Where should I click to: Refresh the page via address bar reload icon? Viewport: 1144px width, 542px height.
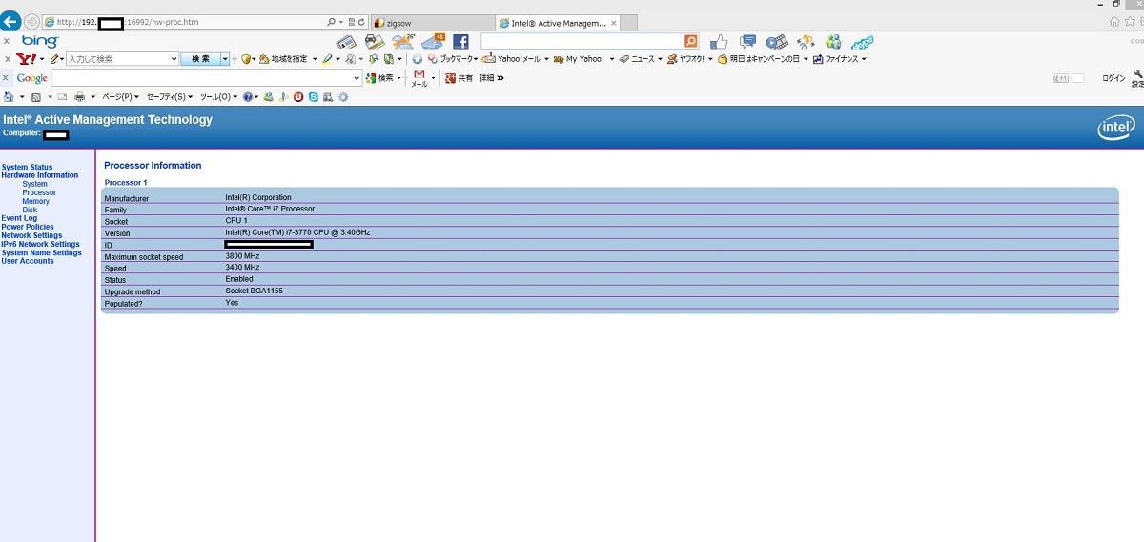(360, 21)
